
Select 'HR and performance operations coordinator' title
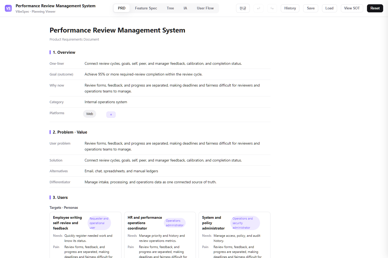point(145,223)
